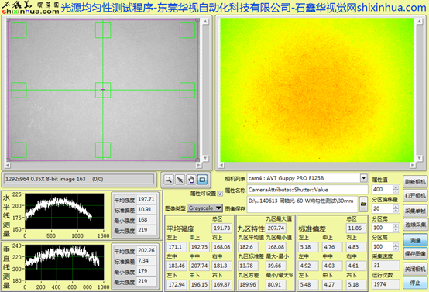Image resolution: width=429 pixels, height=292 pixels.
Task: Expand the Grayscale image type dropdown
Action: point(218,208)
